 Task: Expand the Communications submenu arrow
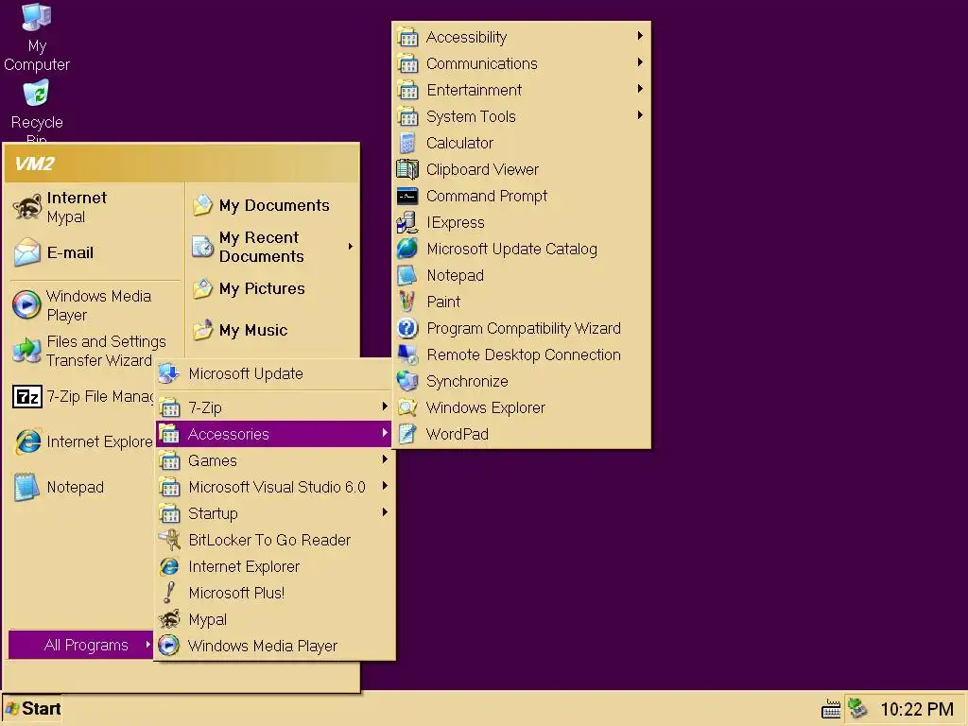[x=640, y=62]
